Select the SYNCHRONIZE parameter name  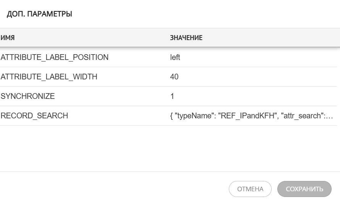tap(28, 97)
